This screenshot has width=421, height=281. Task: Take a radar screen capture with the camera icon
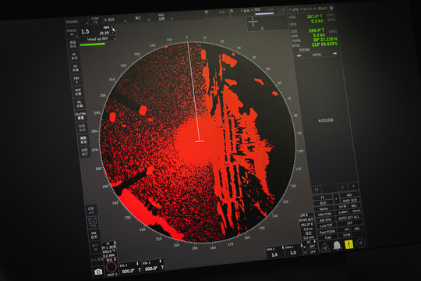[x=98, y=272]
